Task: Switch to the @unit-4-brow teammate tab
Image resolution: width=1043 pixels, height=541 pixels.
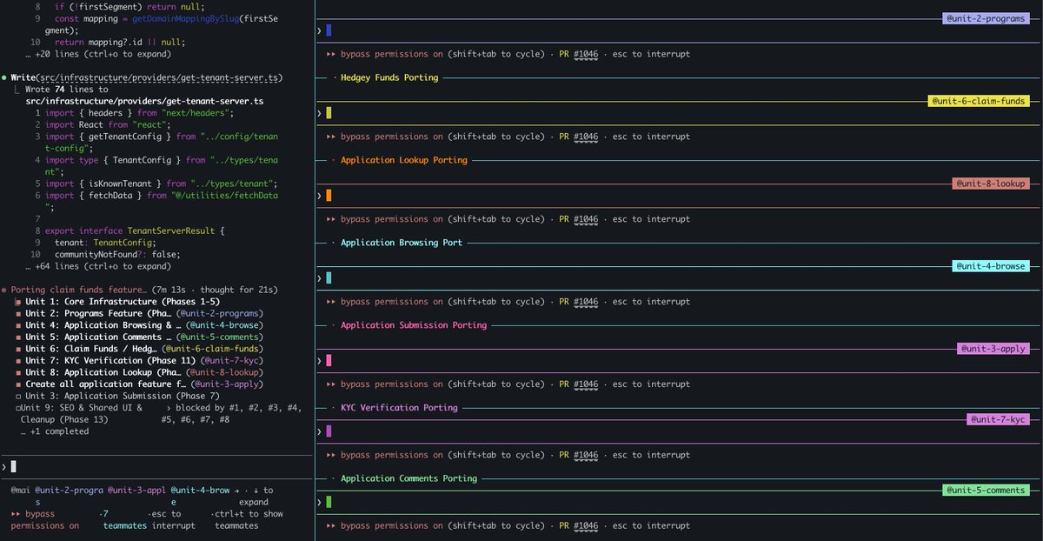Action: pos(200,491)
